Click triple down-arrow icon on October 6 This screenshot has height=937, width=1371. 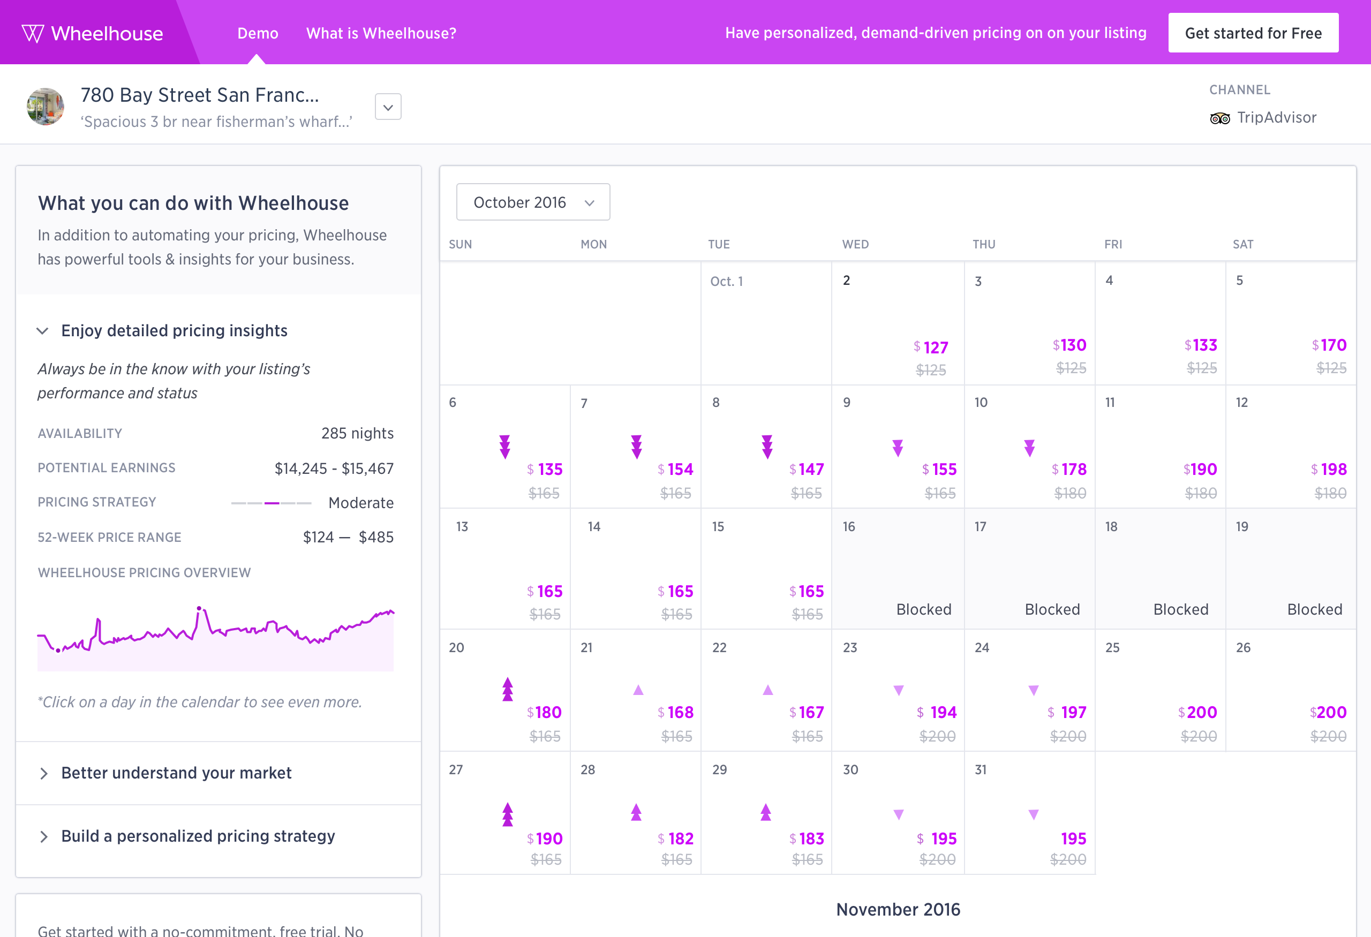pos(504,447)
